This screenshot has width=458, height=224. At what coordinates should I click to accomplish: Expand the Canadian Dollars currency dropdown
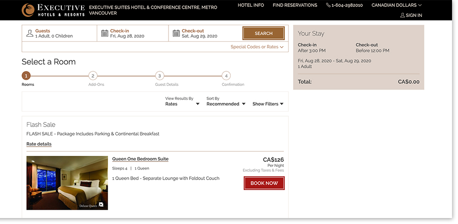[x=397, y=5]
